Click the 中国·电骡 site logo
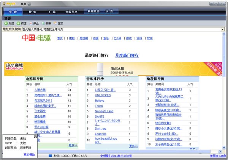 click(36, 38)
